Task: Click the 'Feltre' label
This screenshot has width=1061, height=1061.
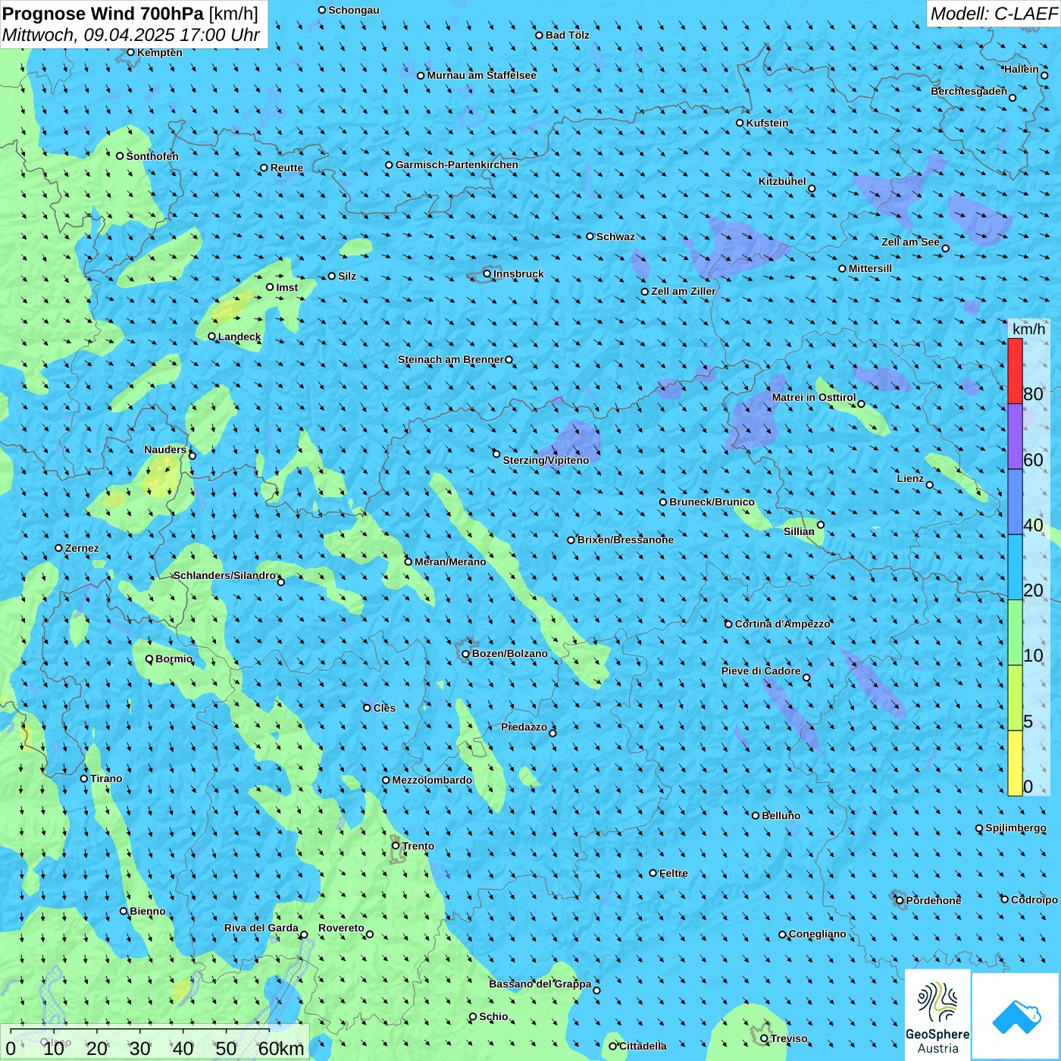Action: click(674, 873)
